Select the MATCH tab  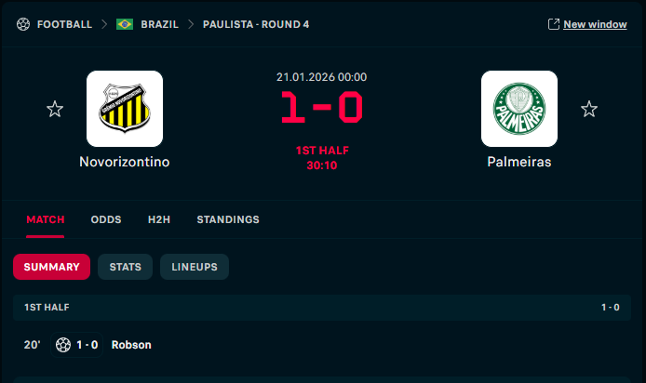[x=46, y=220]
